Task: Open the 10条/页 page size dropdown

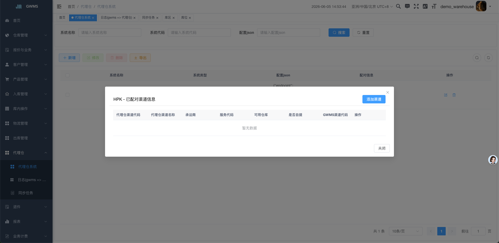Action: click(406, 231)
